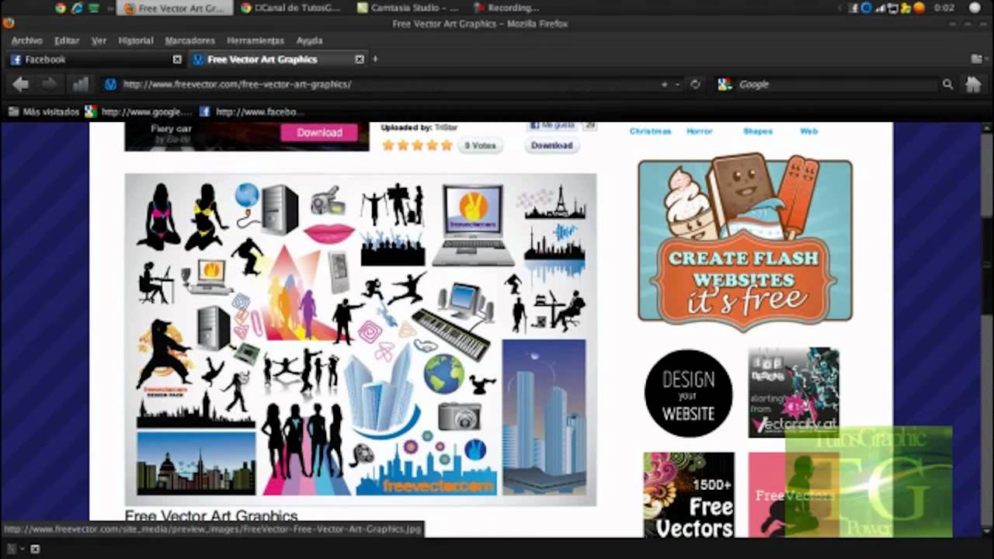Image resolution: width=994 pixels, height=559 pixels.
Task: Switch to the Recording taskbar window
Action: tap(506, 8)
